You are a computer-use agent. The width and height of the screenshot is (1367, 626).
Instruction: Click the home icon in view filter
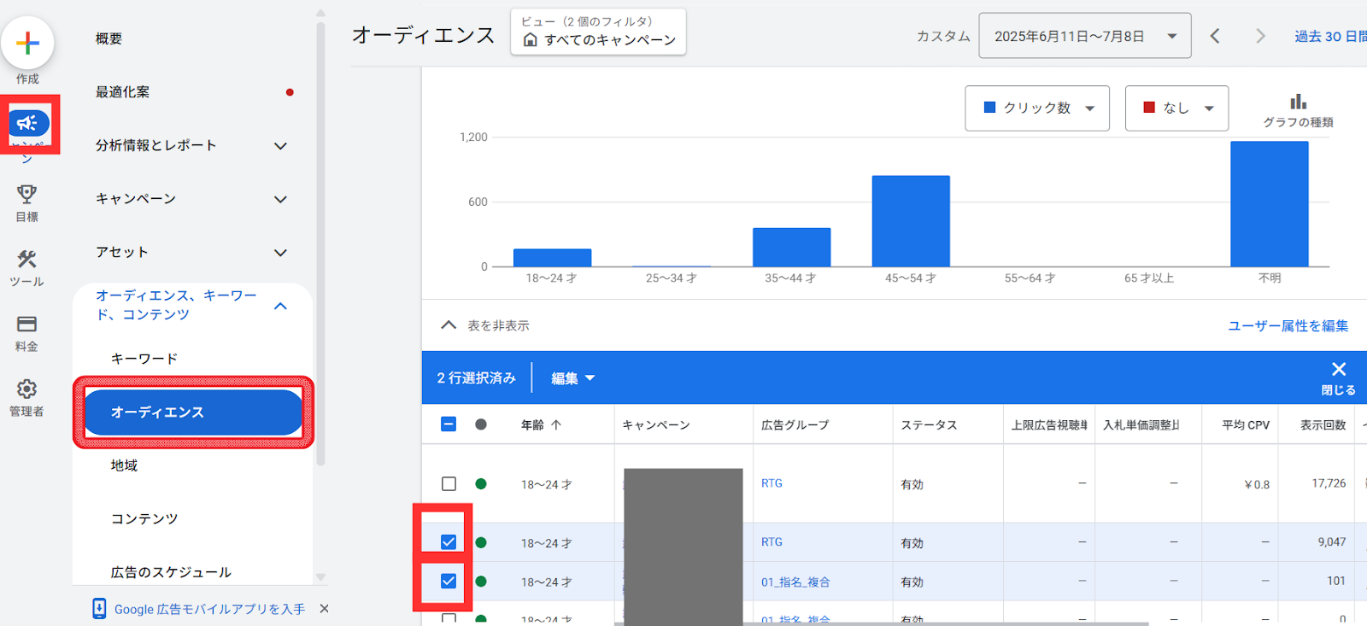tap(530, 40)
